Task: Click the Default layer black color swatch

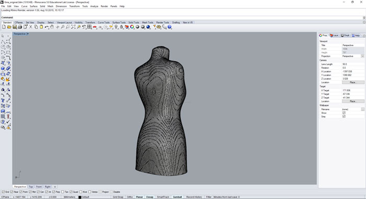Action: tap(79, 197)
